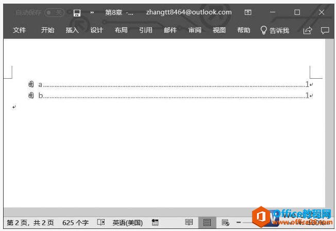Save the document using floppy disk icon
The image size is (336, 231).
tap(77, 13)
